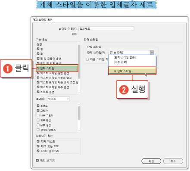190x171 pixels.
Task: Toggle the 투명도 effect checkbox
Action: [38, 106]
